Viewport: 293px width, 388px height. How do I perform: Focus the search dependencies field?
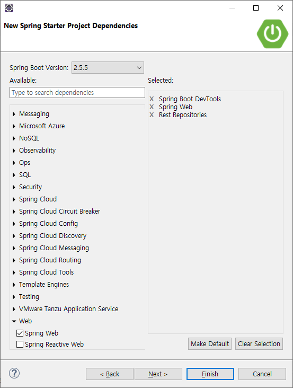click(x=77, y=92)
